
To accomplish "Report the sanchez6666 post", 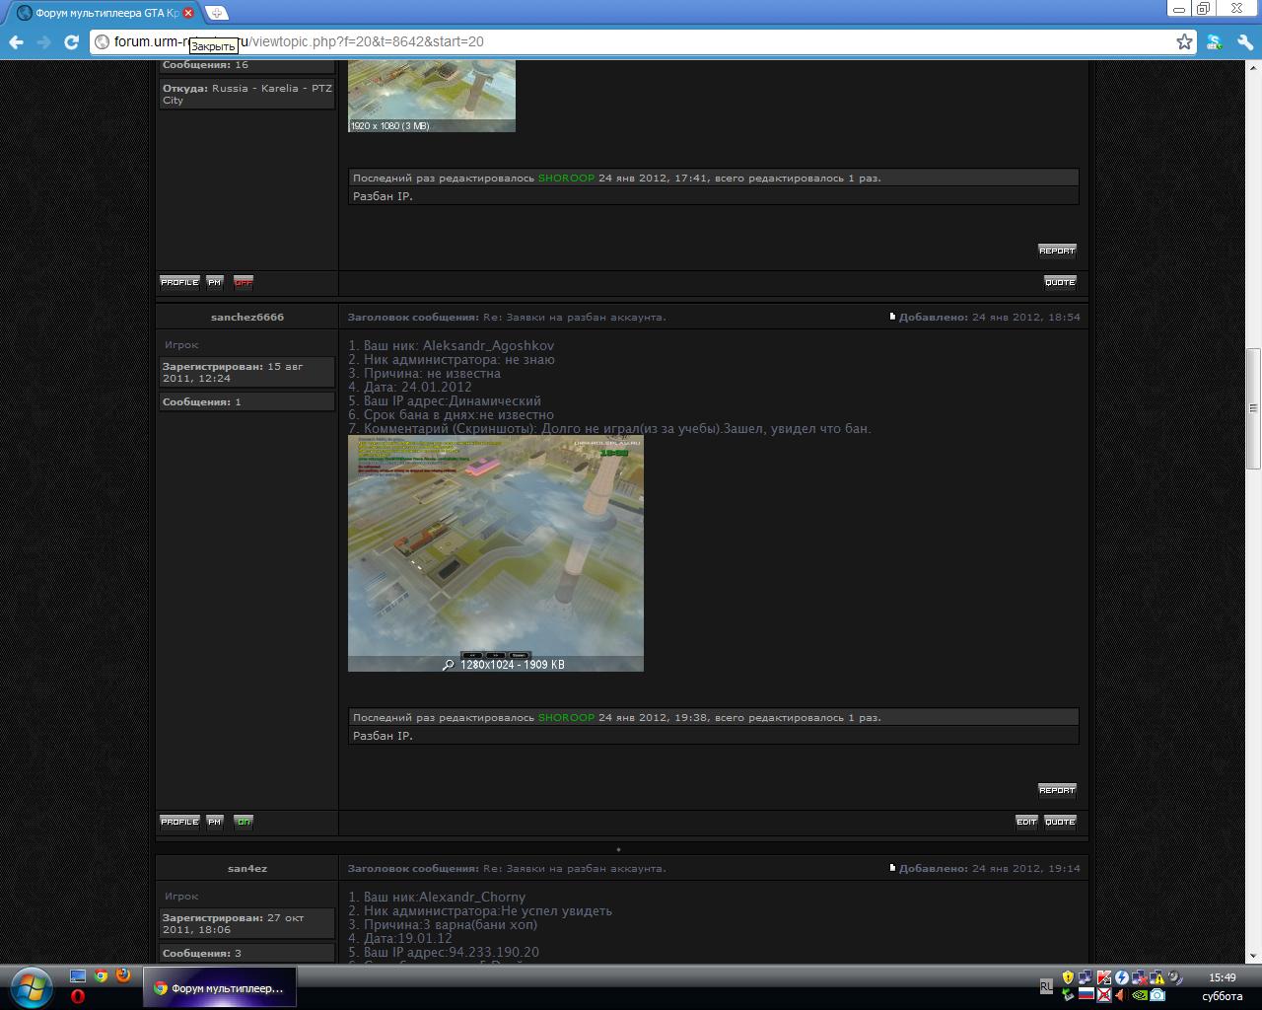I will pos(1057,790).
